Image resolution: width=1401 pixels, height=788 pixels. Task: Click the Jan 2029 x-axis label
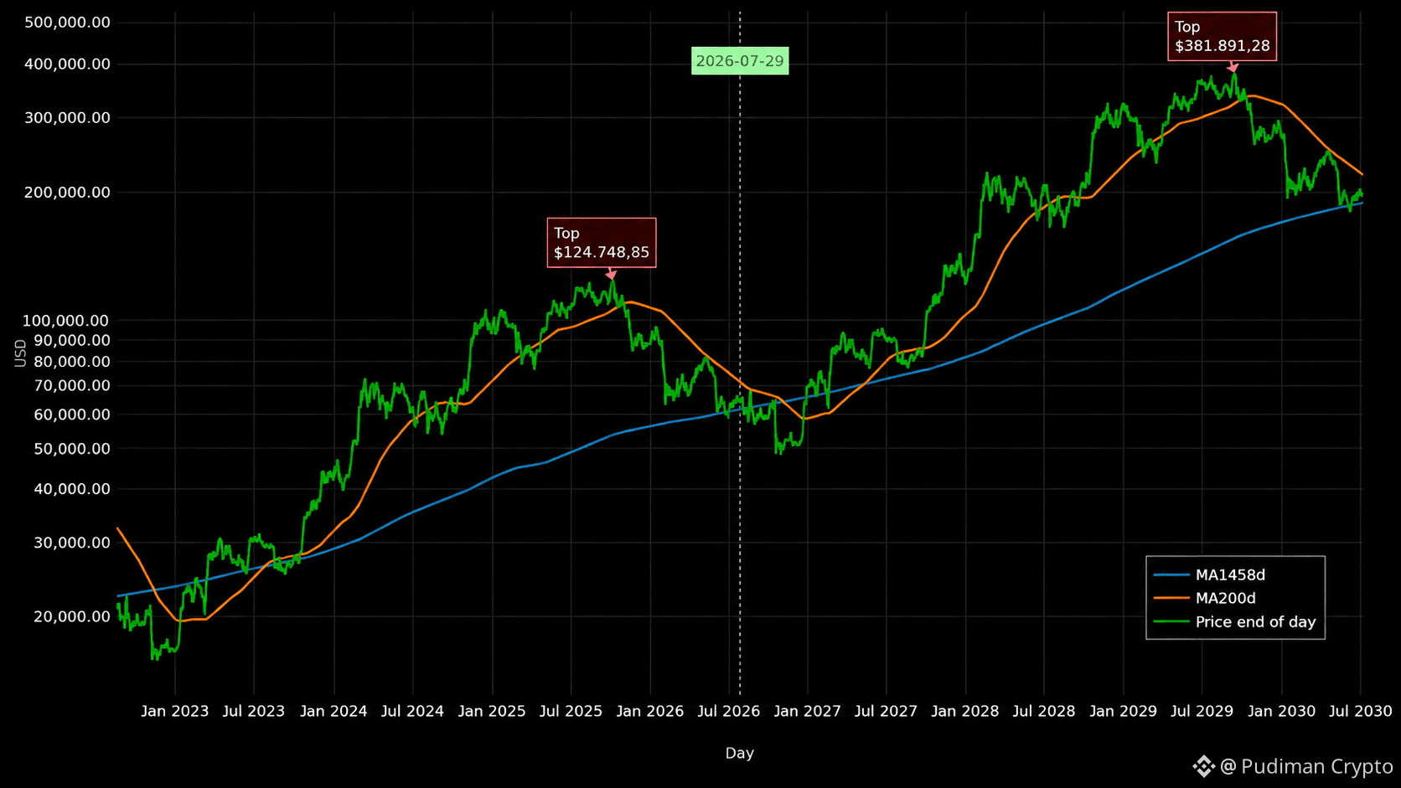pyautogui.click(x=1124, y=711)
